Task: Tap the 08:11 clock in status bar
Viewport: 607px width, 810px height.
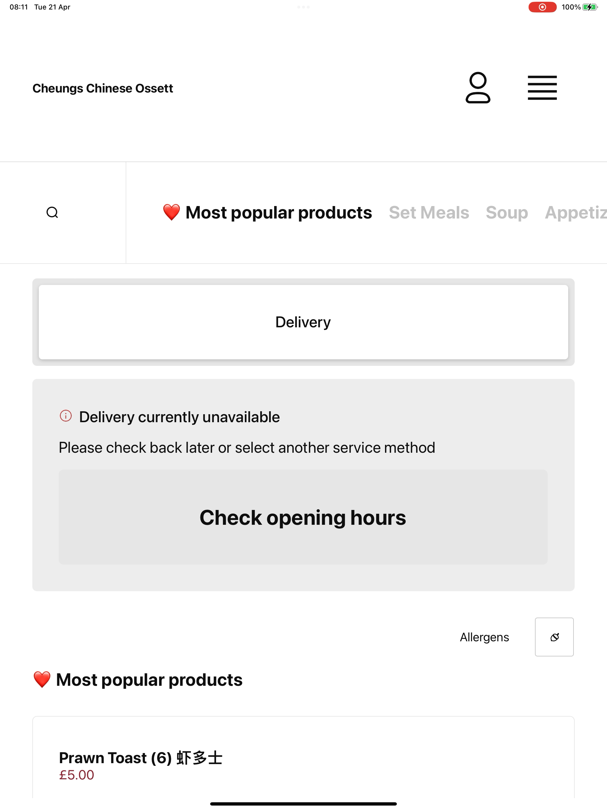Action: click(x=19, y=7)
